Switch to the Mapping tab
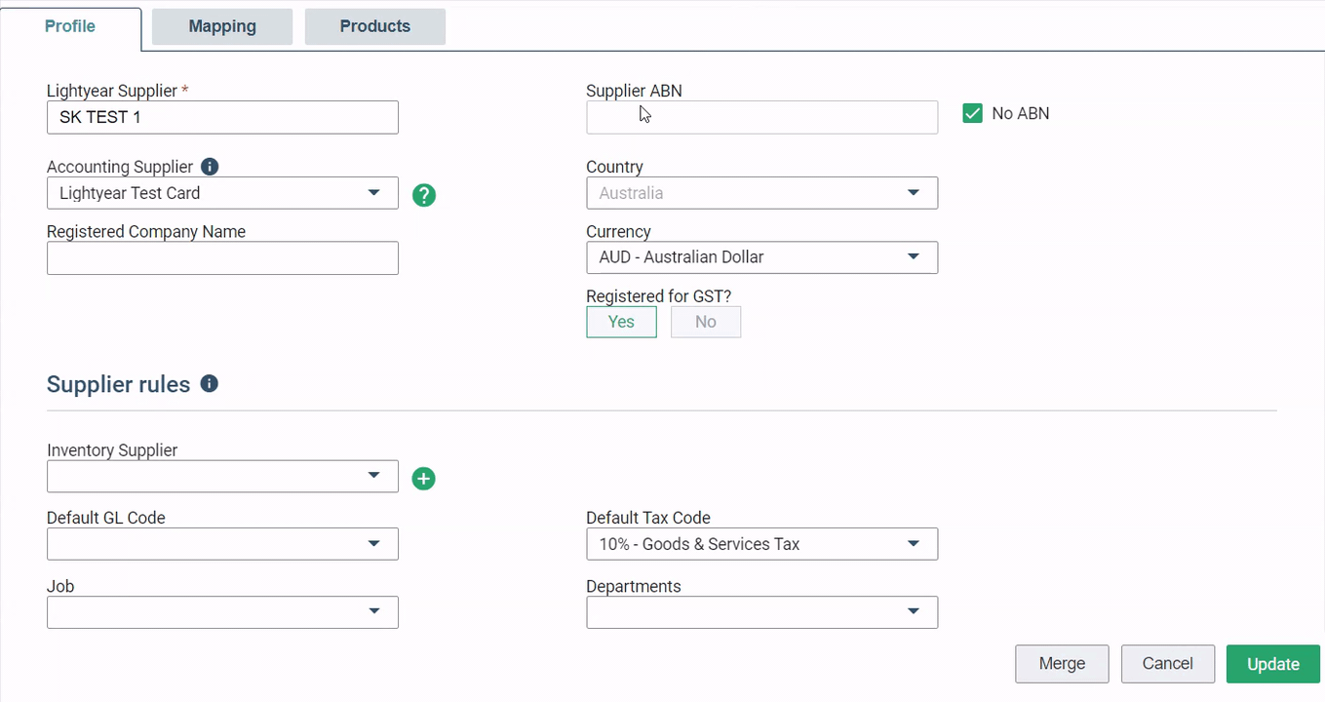The width and height of the screenshot is (1325, 702). pyautogui.click(x=222, y=26)
